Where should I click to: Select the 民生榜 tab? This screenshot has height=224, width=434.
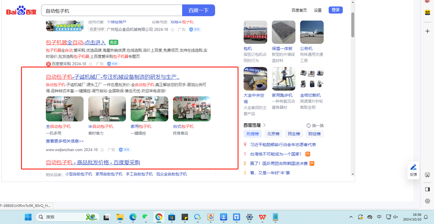294,134
